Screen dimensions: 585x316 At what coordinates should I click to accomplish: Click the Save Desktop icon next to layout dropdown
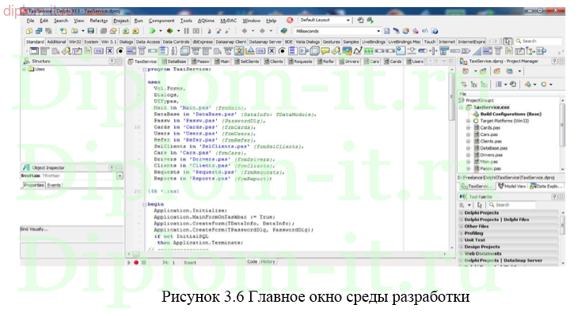(360, 21)
